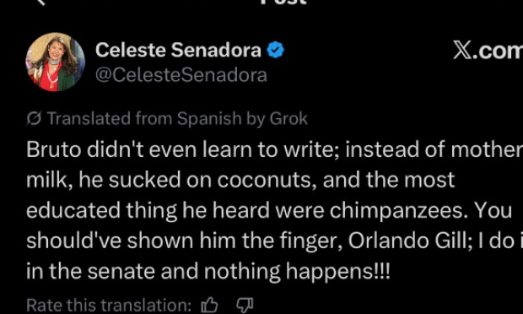
Task: Go back using the top-left arrow
Action: pos(40,2)
